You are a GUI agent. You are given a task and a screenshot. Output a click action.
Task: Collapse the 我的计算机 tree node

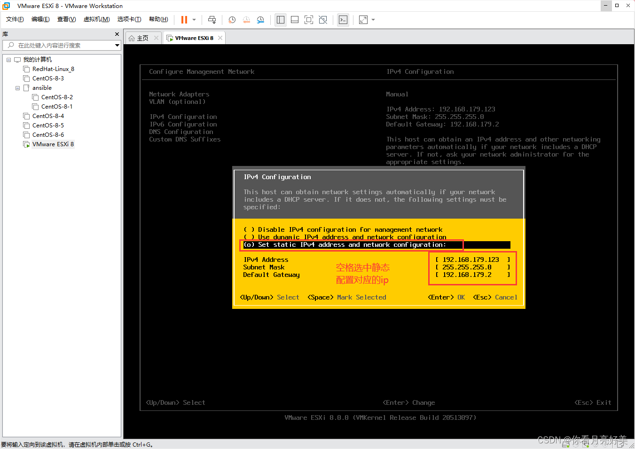click(8, 60)
